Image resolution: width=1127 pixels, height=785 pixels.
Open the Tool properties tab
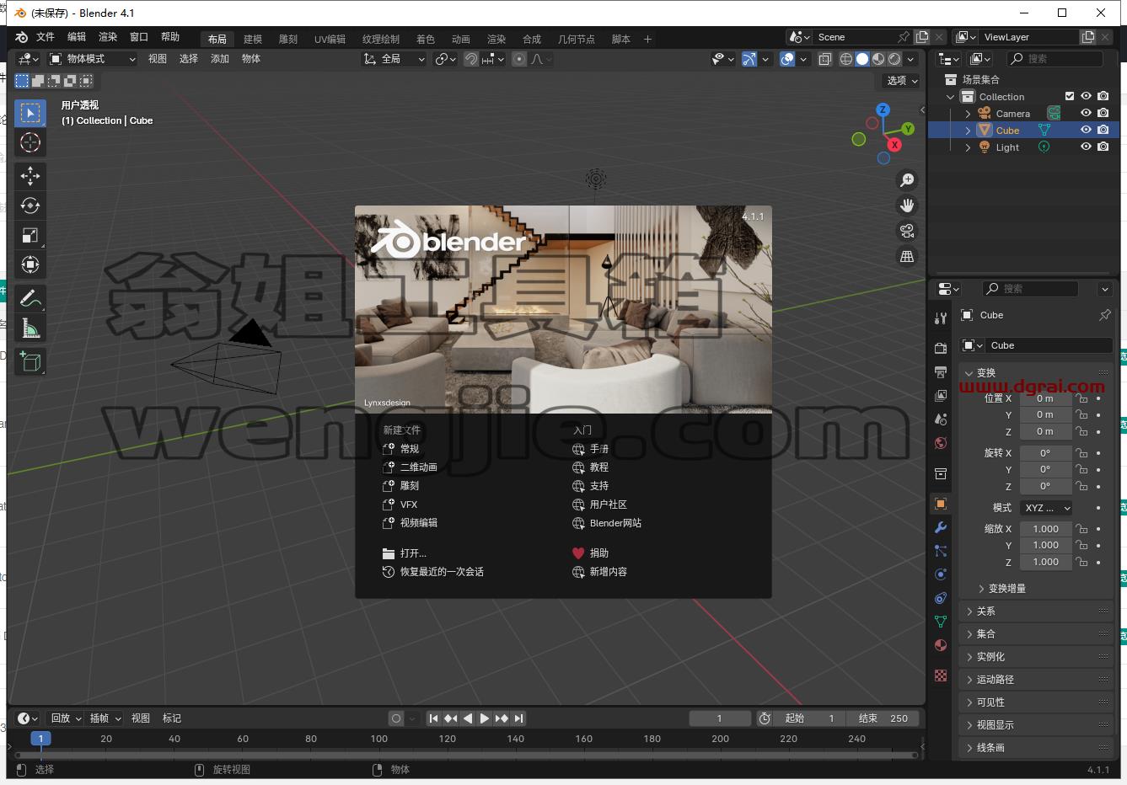pos(941,318)
